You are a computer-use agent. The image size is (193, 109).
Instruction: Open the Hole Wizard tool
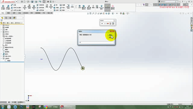point(29,7)
